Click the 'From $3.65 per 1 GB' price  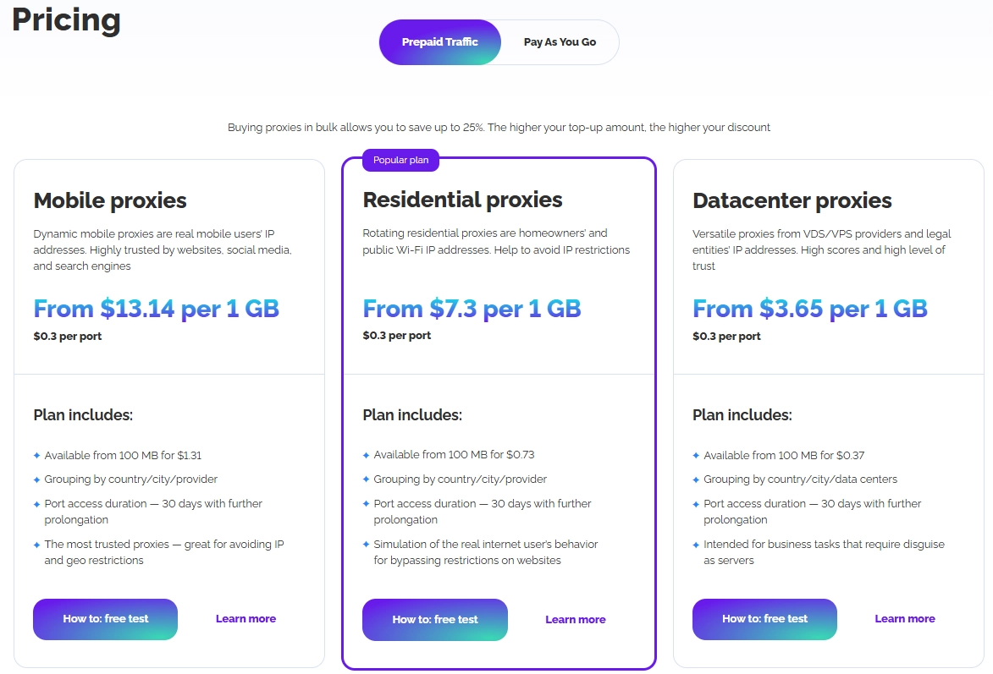tap(810, 309)
